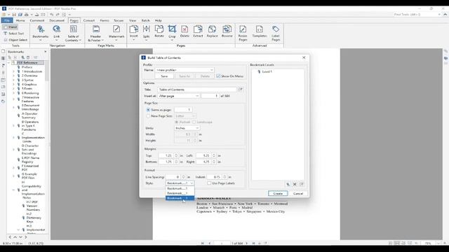This screenshot has height=252, width=449.
Task: Choose the highlighted Bookmark style option
Action: point(180,198)
